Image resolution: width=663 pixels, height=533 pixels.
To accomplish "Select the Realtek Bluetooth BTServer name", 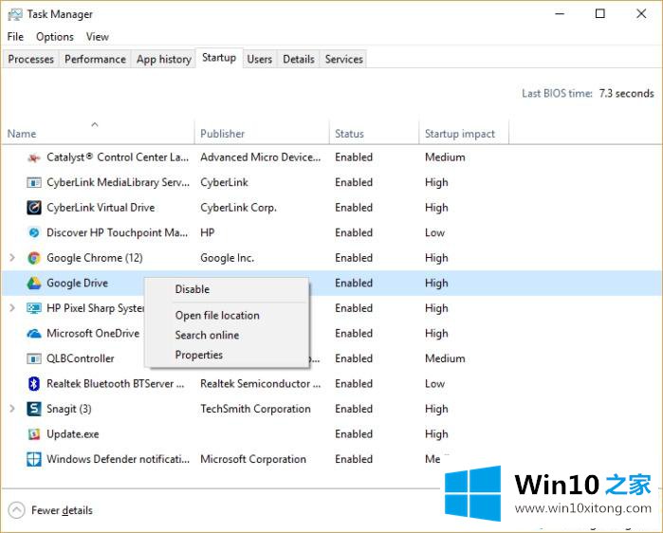I will point(116,384).
